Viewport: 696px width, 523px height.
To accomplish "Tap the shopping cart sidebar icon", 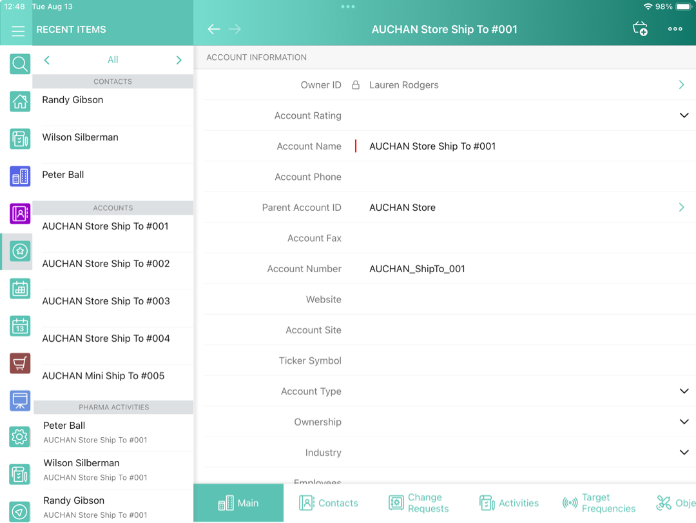I will coord(20,363).
